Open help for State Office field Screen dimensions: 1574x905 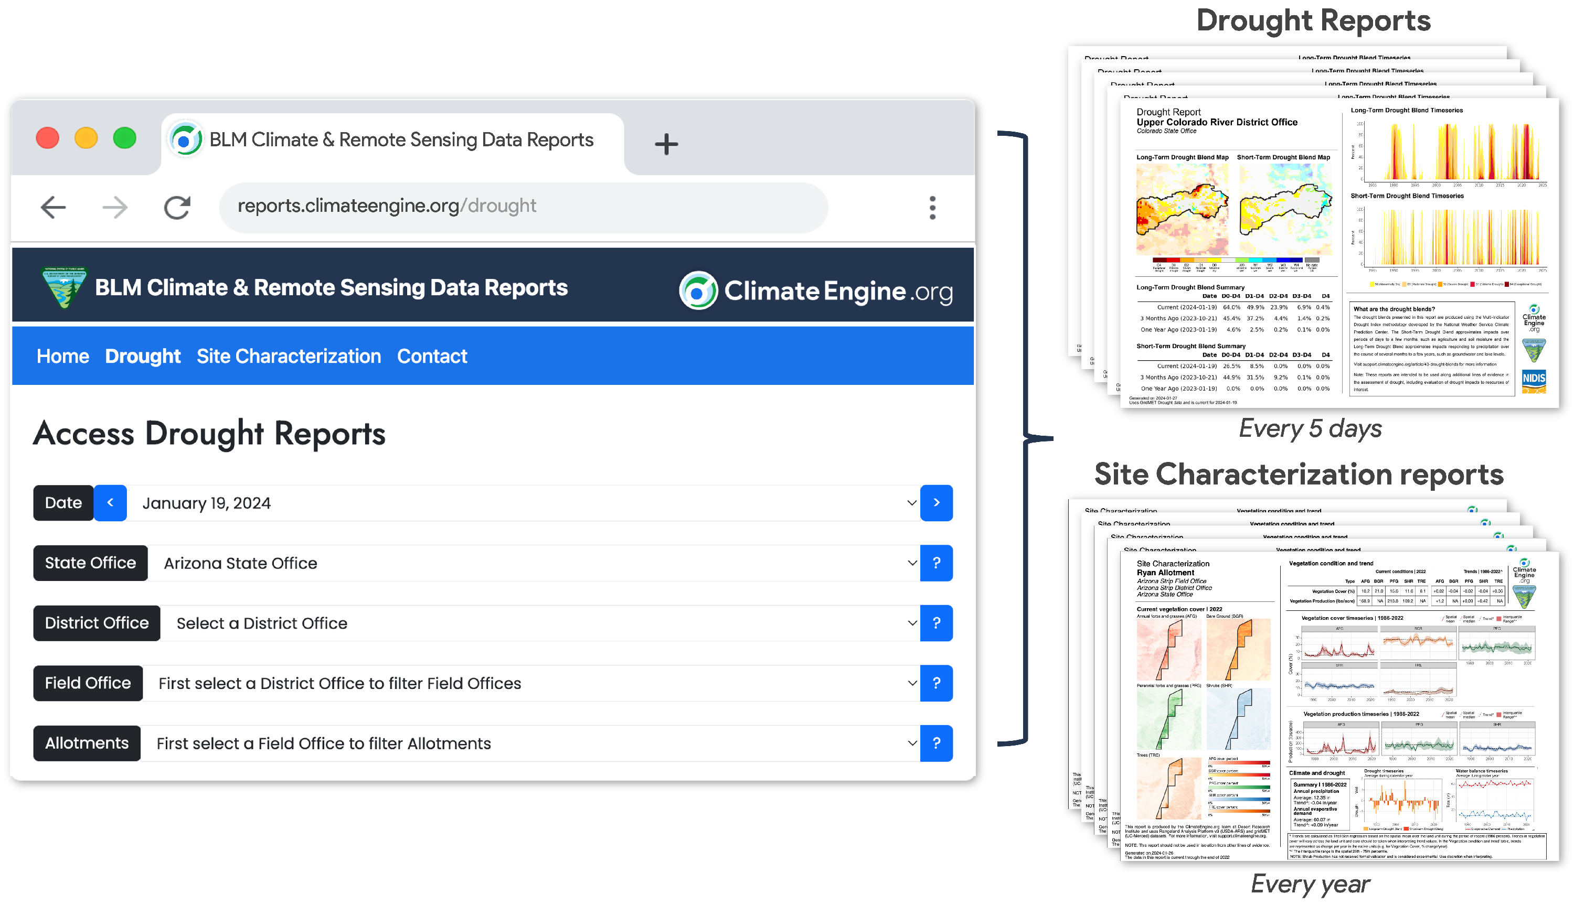click(x=936, y=563)
